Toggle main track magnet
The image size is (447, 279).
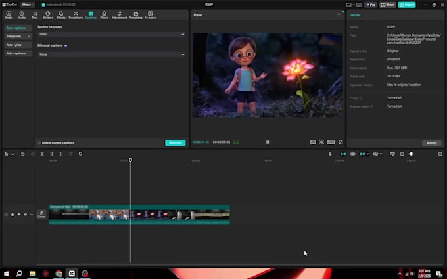coord(343,154)
